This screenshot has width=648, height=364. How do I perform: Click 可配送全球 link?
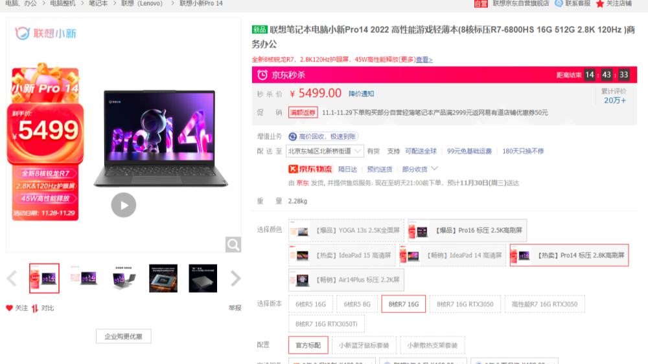pyautogui.click(x=421, y=151)
